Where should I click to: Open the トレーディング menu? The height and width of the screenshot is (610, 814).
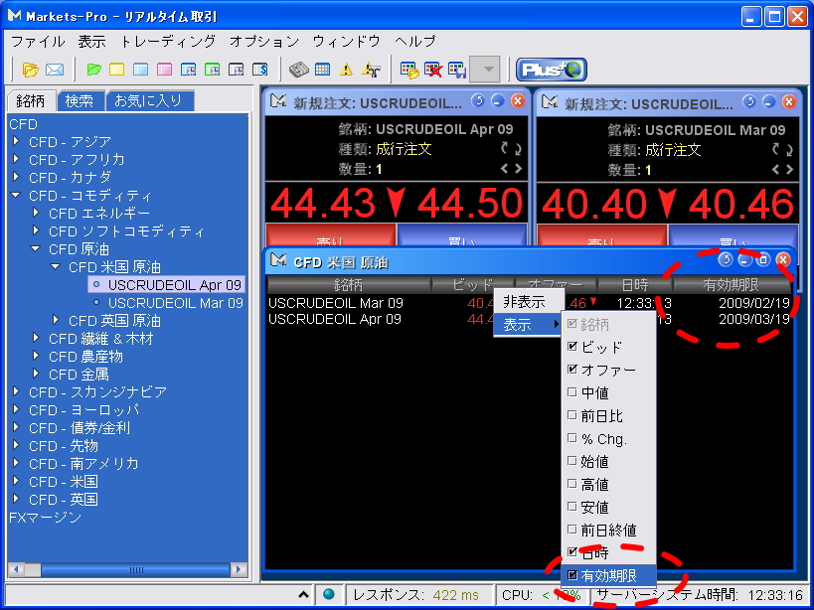click(x=168, y=42)
